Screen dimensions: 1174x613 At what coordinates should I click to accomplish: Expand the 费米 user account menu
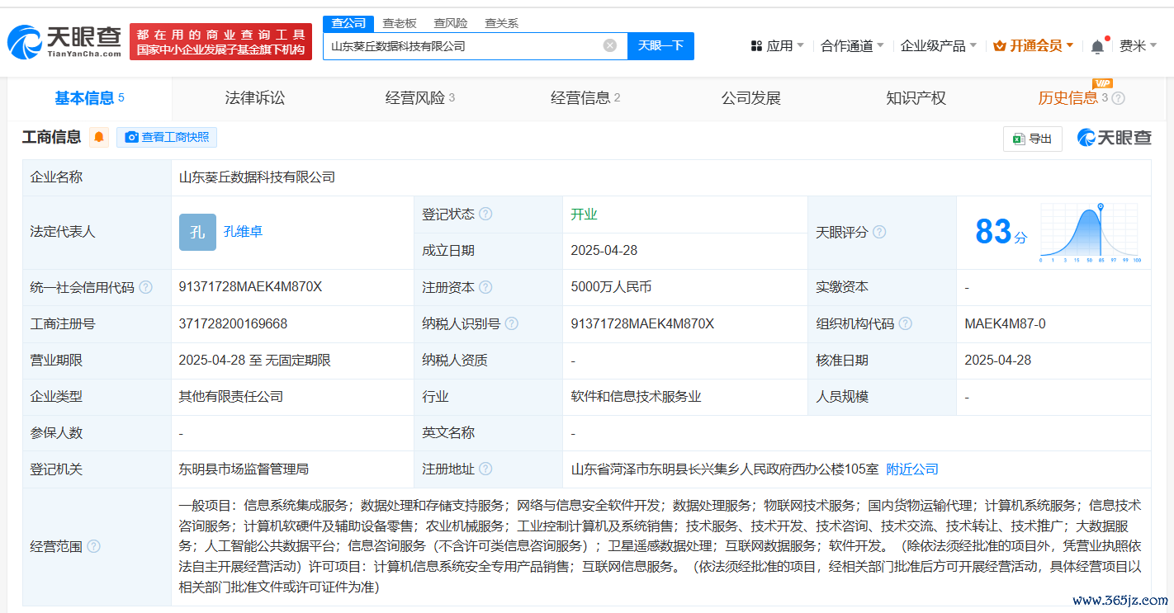point(1138,46)
